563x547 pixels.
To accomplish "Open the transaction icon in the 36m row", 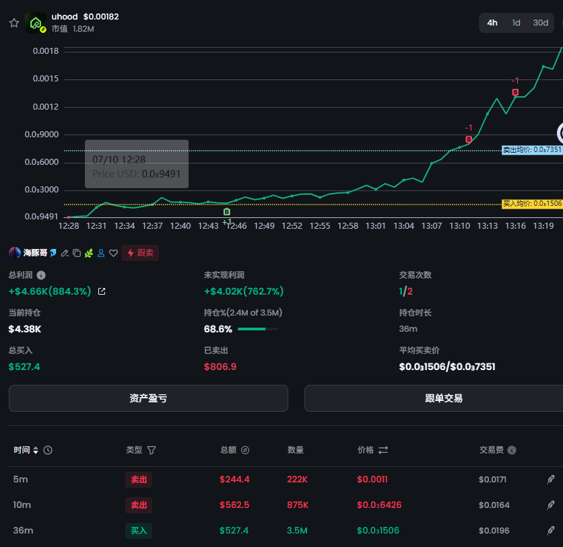I will [551, 530].
